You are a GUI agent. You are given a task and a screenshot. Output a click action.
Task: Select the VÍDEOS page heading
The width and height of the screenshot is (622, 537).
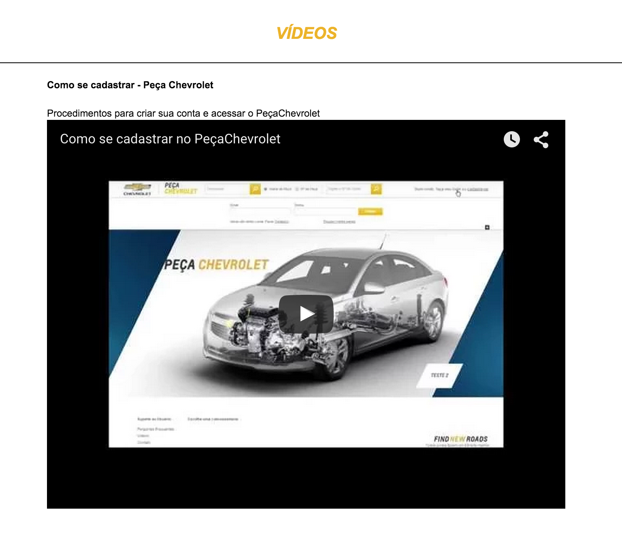(307, 33)
